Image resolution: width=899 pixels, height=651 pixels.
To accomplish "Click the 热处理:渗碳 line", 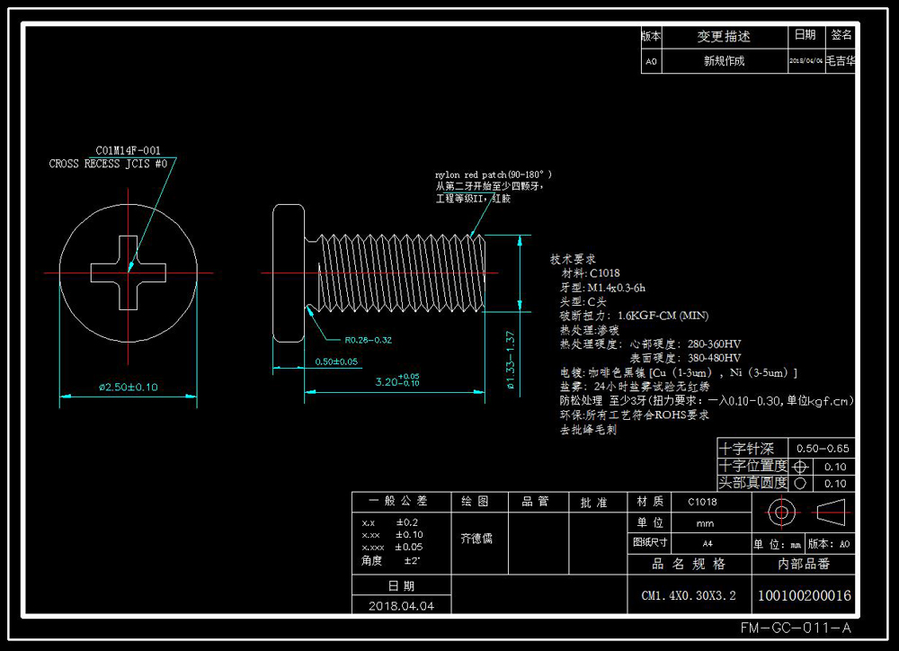I will 590,330.
